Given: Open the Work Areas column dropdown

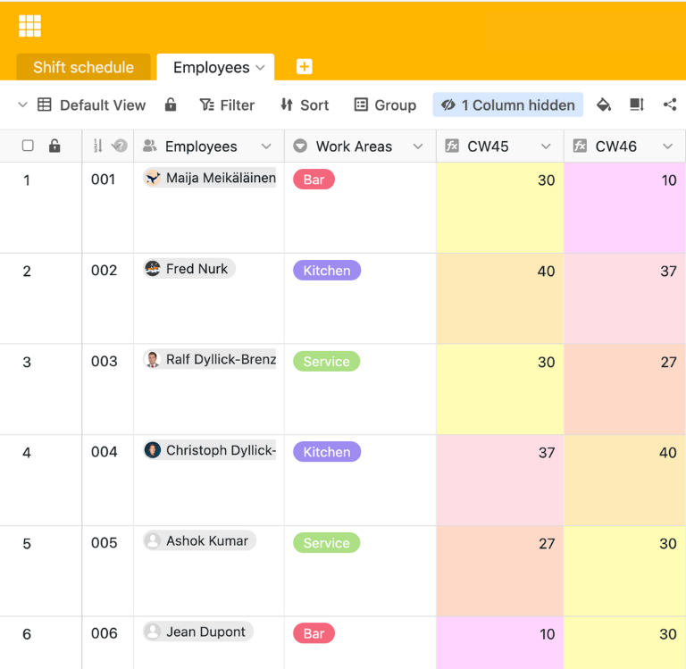Looking at the screenshot, I should click(x=418, y=146).
